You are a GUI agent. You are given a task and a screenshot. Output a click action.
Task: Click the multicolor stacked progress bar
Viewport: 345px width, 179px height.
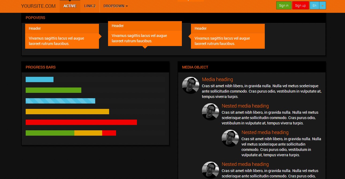pyautogui.click(x=71, y=133)
